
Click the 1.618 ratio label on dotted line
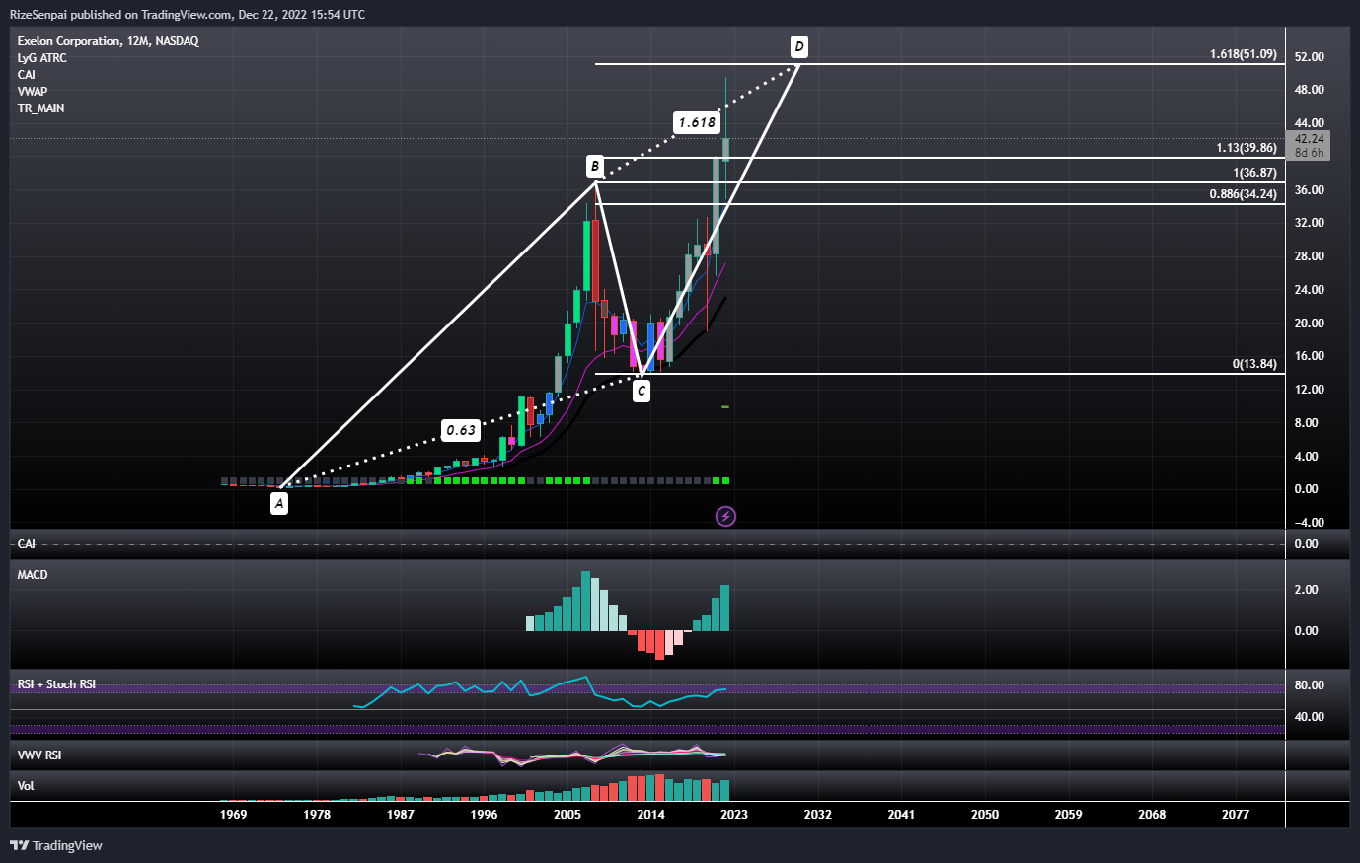[x=697, y=122]
